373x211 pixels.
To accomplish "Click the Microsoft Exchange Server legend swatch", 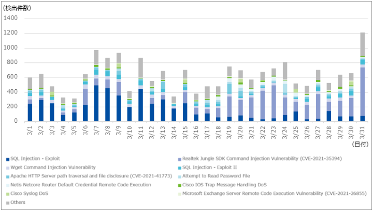I will [180, 194].
